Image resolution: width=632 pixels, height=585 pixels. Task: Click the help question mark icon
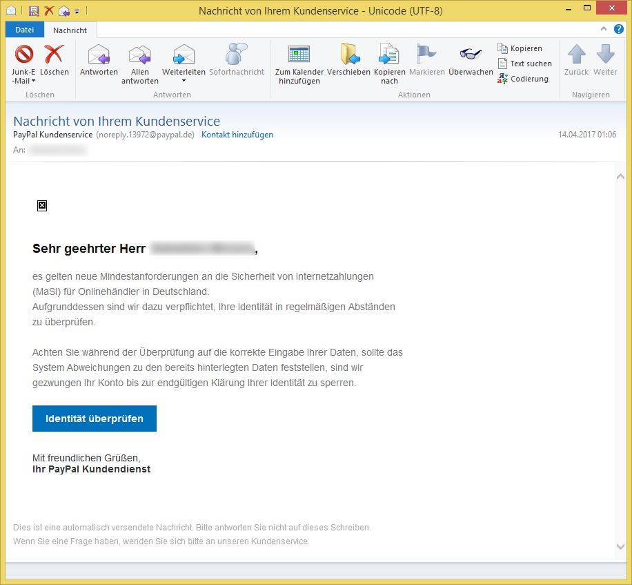click(619, 29)
